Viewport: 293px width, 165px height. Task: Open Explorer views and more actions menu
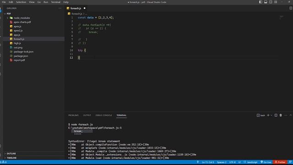tap(60, 8)
